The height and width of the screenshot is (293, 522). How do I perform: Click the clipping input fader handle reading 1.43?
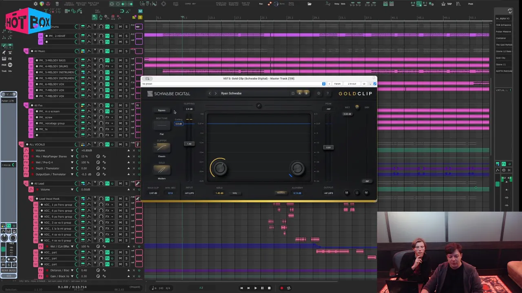pyautogui.click(x=189, y=144)
